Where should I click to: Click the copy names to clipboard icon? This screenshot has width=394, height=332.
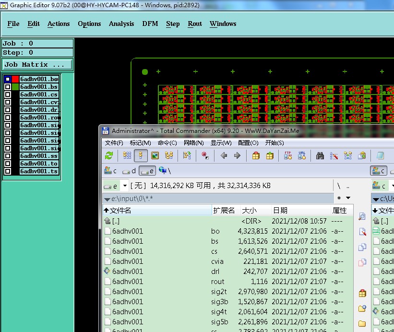(362, 156)
